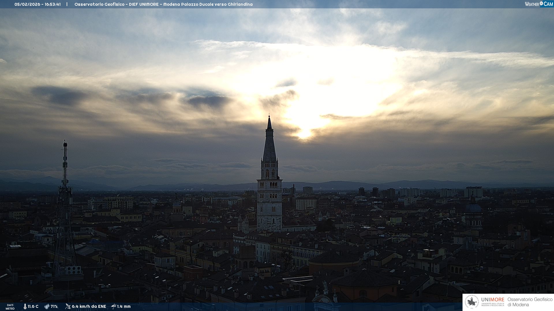Click the humidity water droplets icon
This screenshot has height=311, width=554.
click(x=47, y=306)
